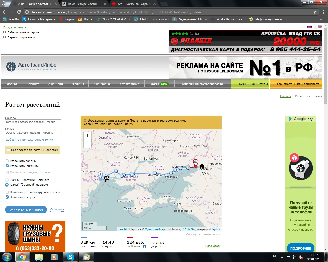Click the browser back arrow
This screenshot has height=262, width=328.
[x=4, y=12]
